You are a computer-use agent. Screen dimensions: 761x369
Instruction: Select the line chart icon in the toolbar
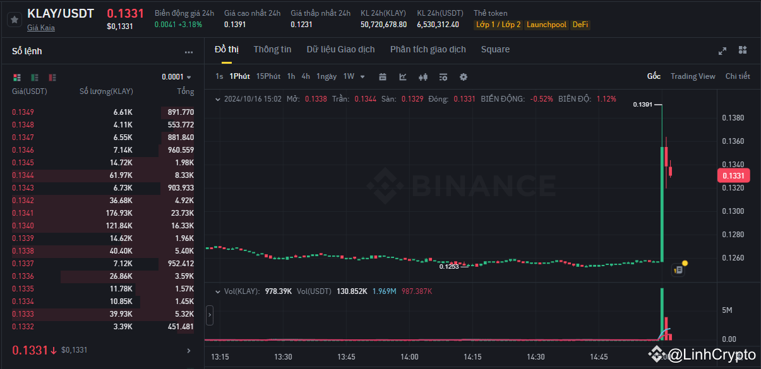click(x=402, y=76)
